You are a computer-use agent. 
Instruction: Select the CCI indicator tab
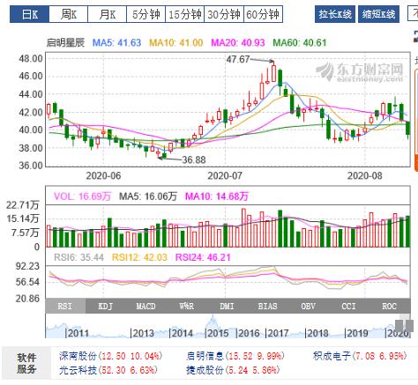(x=348, y=306)
